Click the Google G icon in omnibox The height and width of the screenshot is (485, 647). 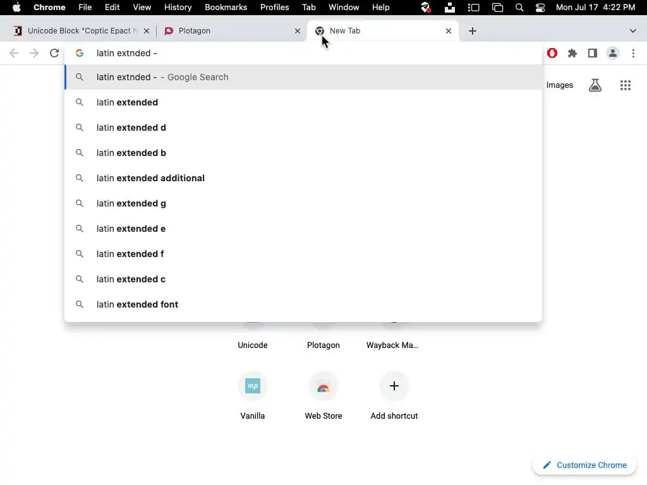[x=80, y=53]
